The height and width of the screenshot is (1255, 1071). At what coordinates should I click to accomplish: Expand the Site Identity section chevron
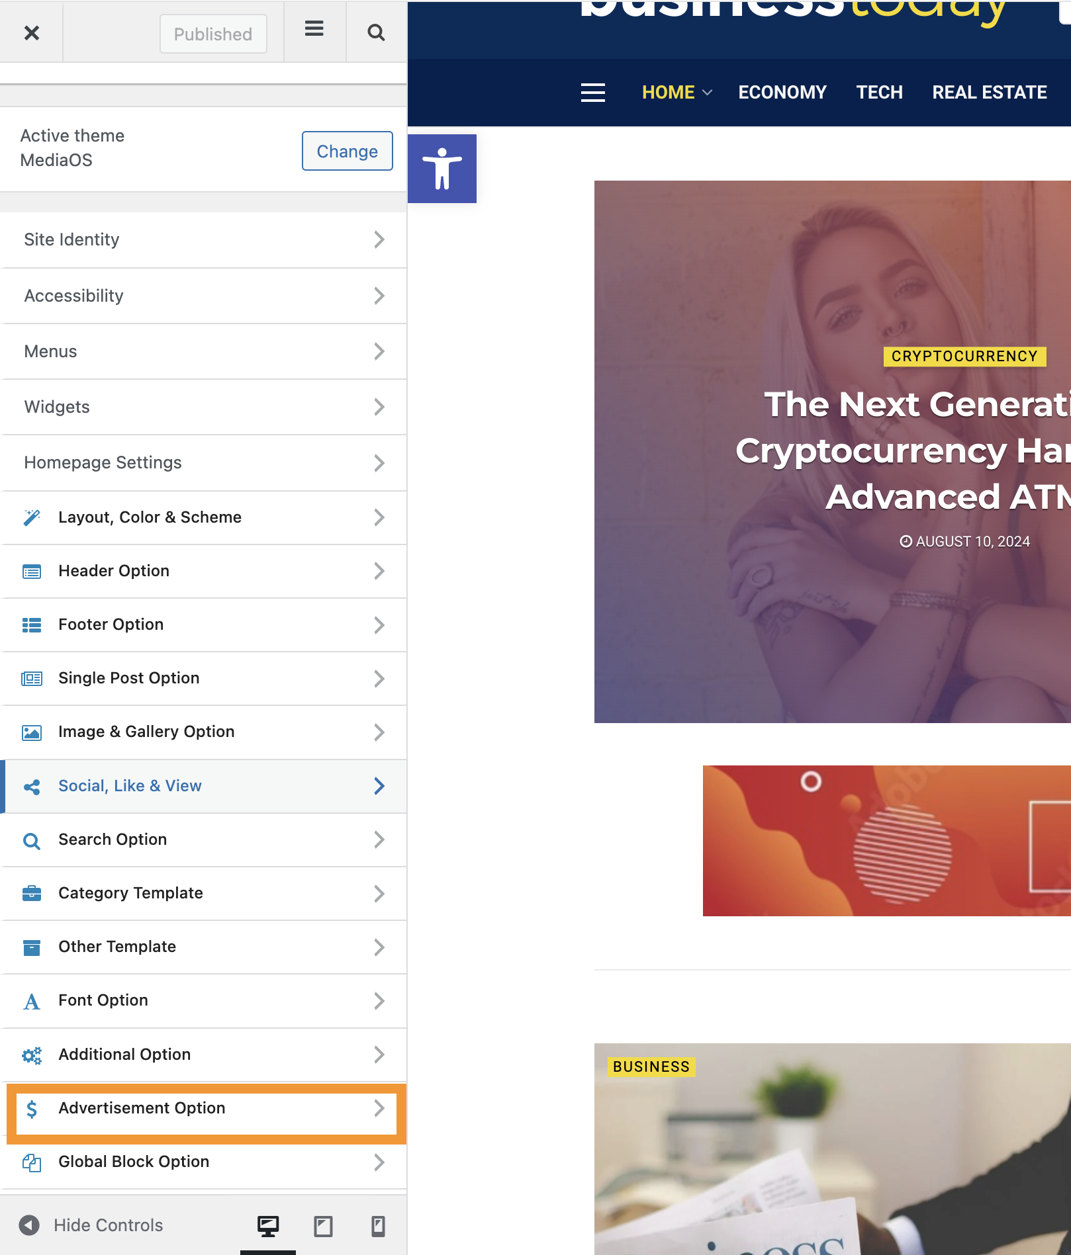pos(379,239)
